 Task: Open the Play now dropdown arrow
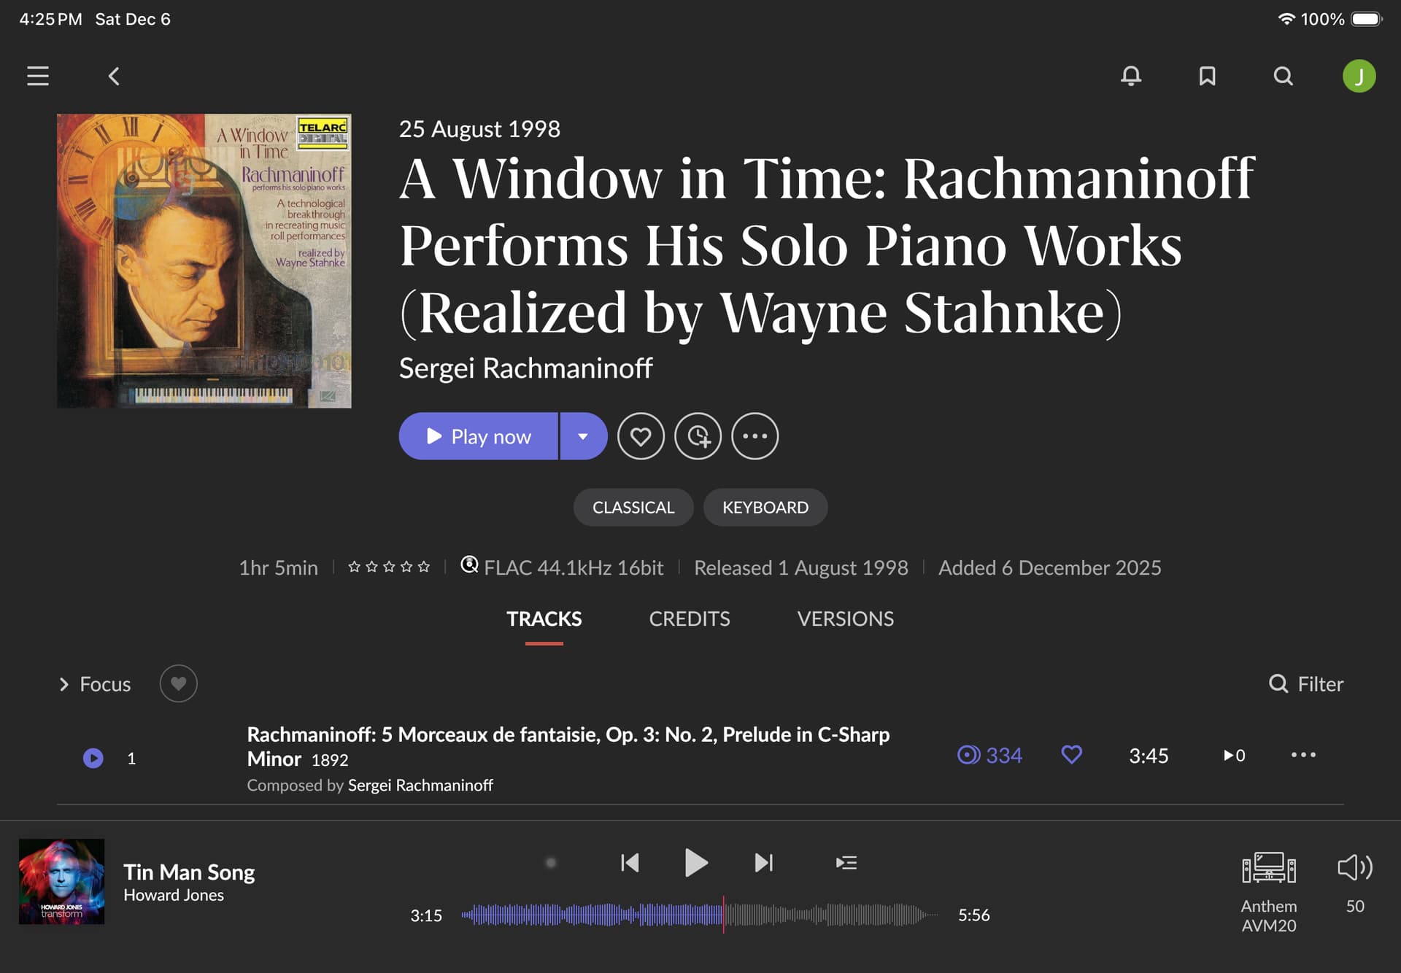(x=583, y=436)
